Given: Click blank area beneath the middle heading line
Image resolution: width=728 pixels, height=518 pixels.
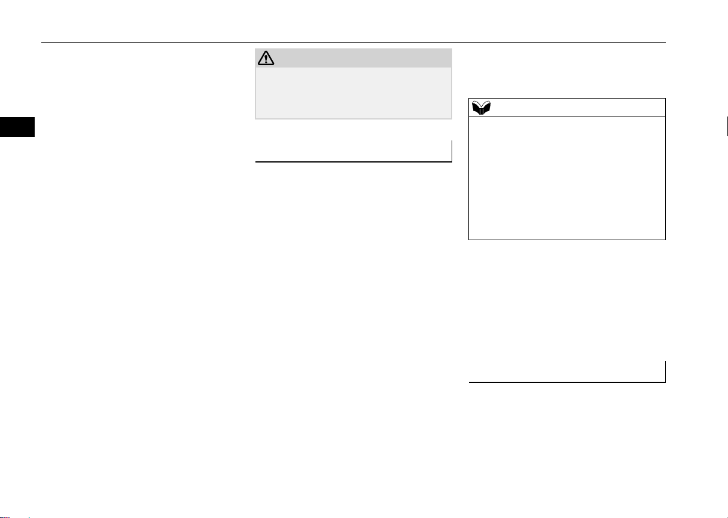Looking at the screenshot, I should point(354,329).
